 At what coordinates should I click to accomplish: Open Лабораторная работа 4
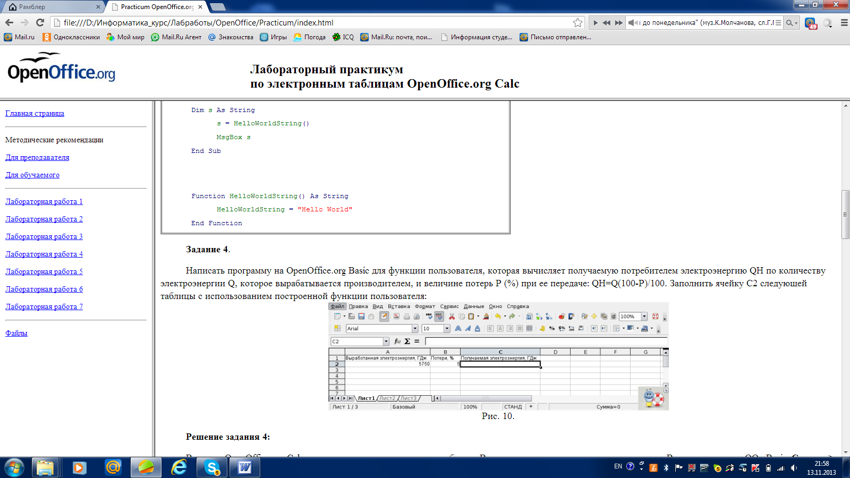tap(44, 254)
